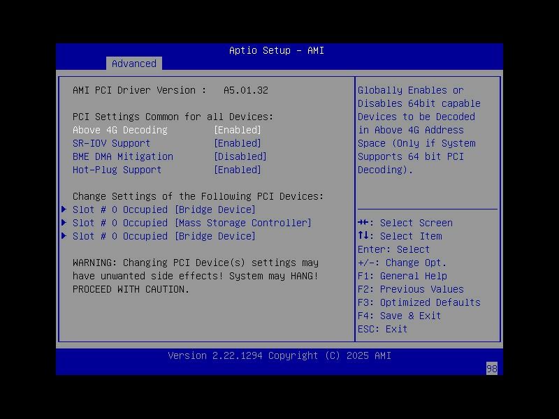Click the up-down arrows icon for Select Item
The image size is (559, 419).
coord(363,235)
